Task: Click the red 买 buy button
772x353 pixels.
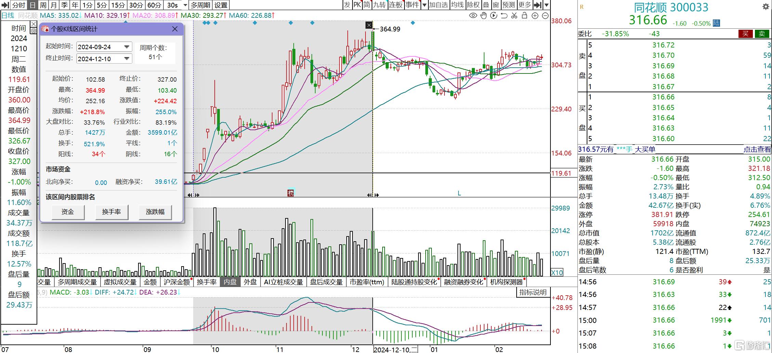Action: coord(745,33)
